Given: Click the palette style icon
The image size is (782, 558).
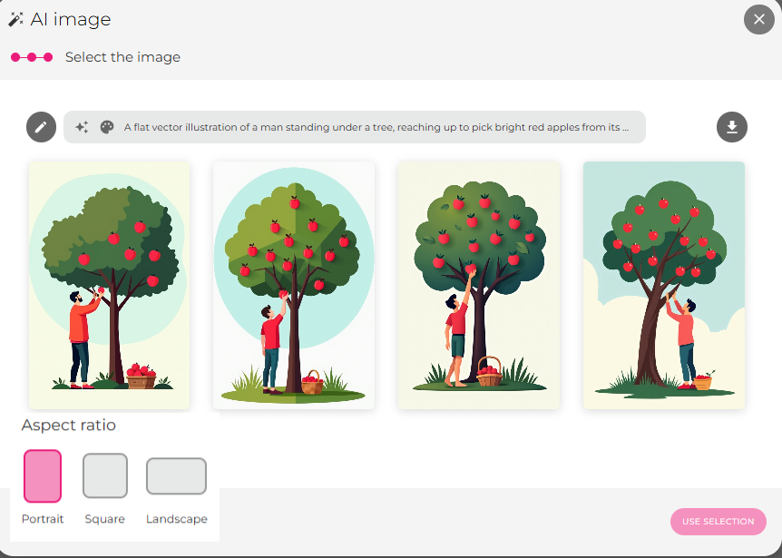Looking at the screenshot, I should point(106,127).
